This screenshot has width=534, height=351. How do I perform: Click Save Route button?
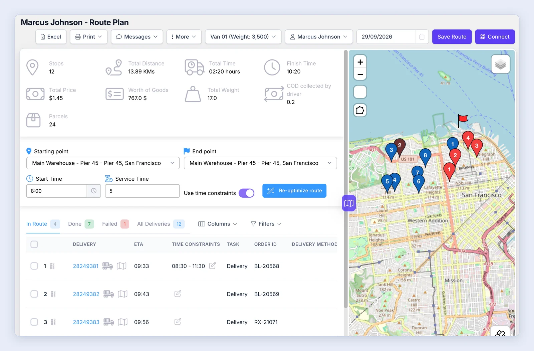tap(452, 37)
